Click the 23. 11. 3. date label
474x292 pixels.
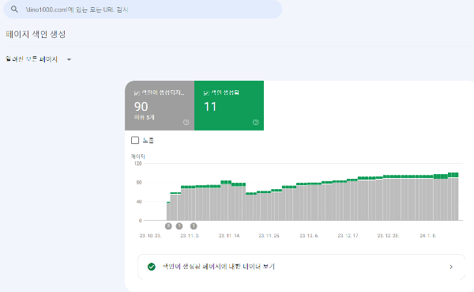tap(190, 236)
